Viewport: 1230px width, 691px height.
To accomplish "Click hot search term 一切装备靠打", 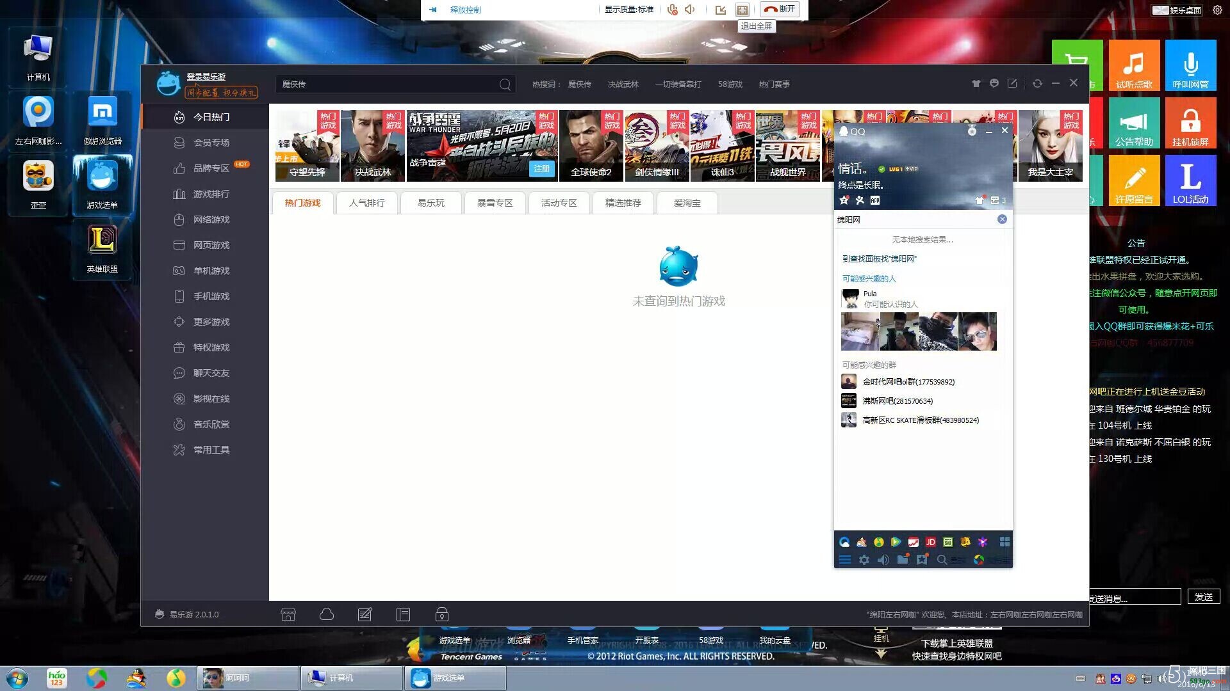I will coord(678,84).
